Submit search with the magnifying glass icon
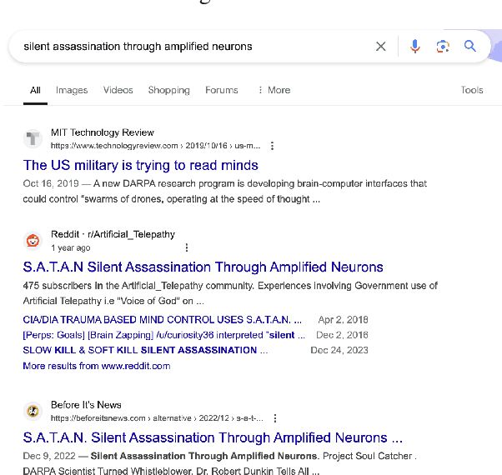The image size is (502, 475). (x=470, y=47)
